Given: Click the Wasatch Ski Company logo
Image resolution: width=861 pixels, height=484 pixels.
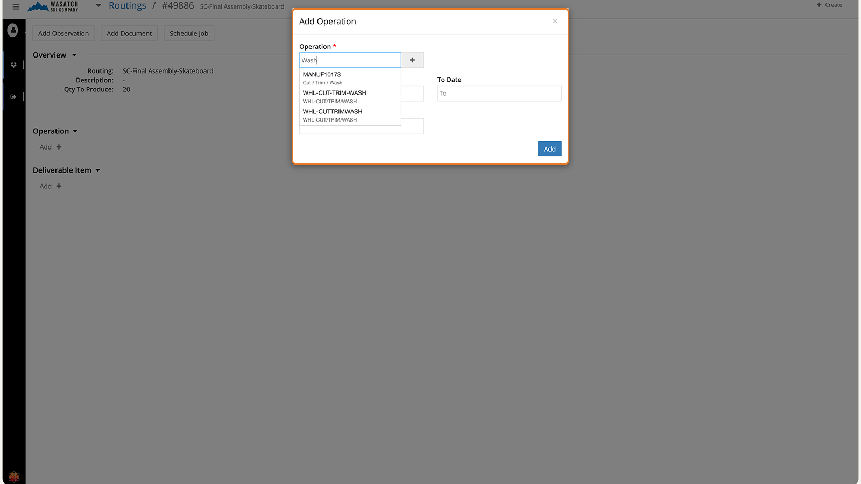Looking at the screenshot, I should [53, 6].
